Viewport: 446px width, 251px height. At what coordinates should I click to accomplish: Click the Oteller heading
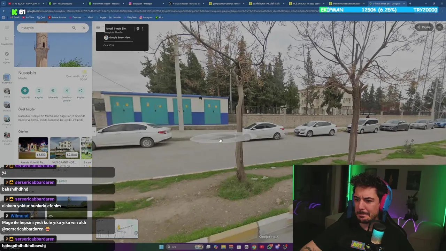pyautogui.click(x=23, y=131)
